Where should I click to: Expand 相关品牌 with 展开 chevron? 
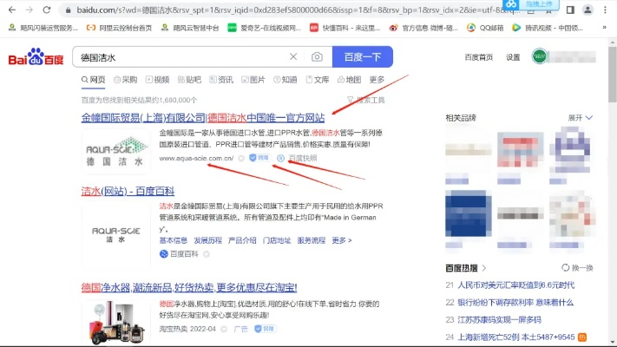[581, 118]
